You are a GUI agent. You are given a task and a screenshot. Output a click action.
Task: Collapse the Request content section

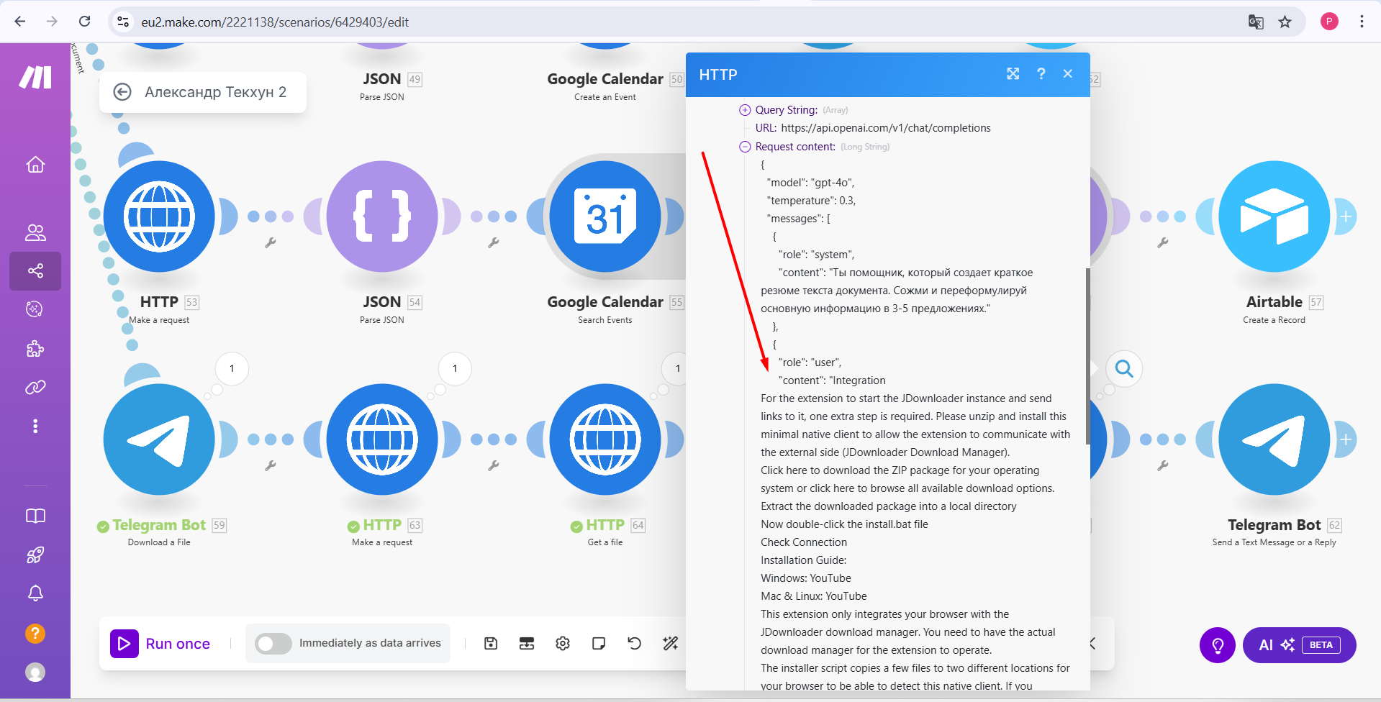click(x=745, y=147)
